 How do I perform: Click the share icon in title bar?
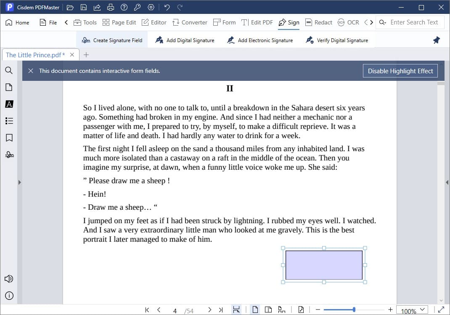(x=97, y=8)
